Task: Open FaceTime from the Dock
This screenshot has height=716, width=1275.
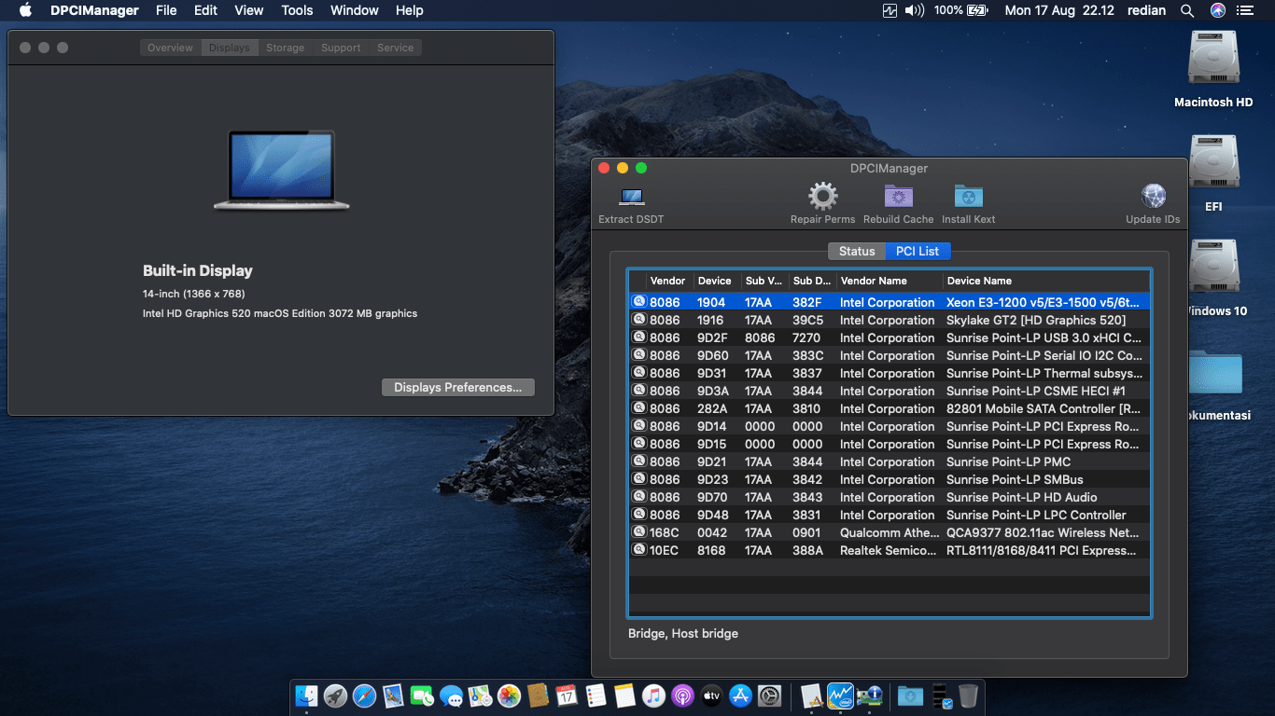Action: click(x=422, y=695)
